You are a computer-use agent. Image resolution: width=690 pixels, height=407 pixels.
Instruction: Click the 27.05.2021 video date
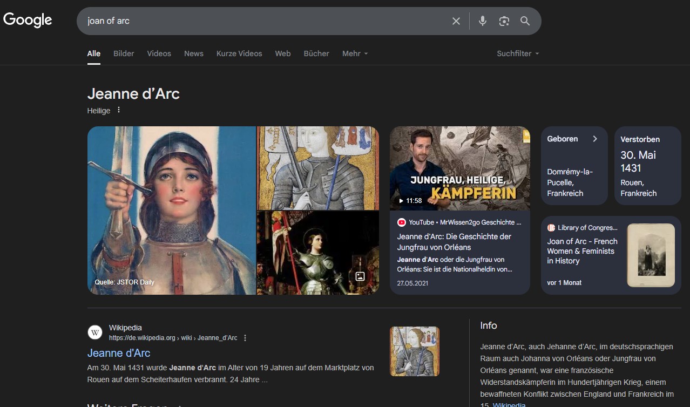coord(413,283)
